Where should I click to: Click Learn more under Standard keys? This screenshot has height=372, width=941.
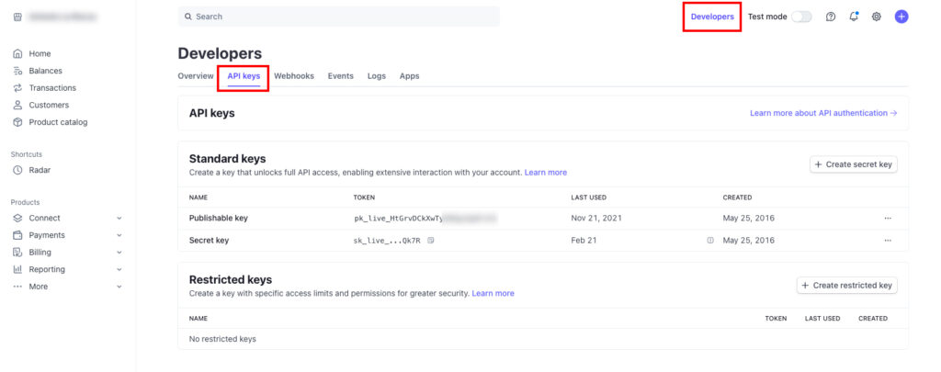click(546, 172)
